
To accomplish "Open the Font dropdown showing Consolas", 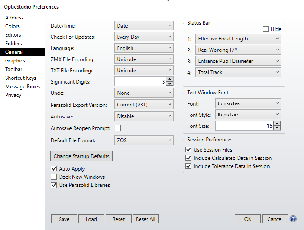I will [x=248, y=103].
